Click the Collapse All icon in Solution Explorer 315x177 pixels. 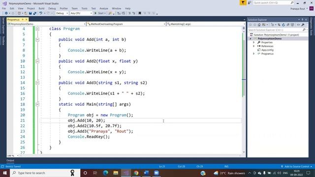288,25
